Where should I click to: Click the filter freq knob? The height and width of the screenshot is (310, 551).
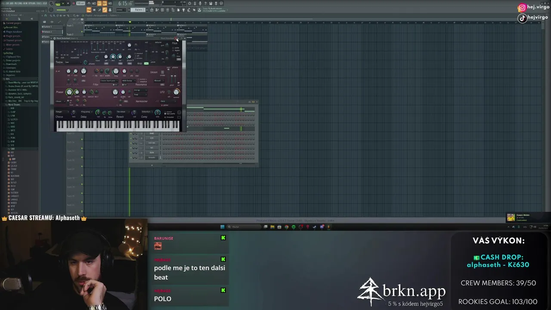coord(116,71)
